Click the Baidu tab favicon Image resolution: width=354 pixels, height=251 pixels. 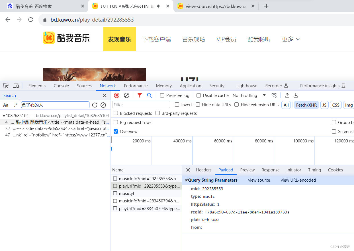(10, 6)
